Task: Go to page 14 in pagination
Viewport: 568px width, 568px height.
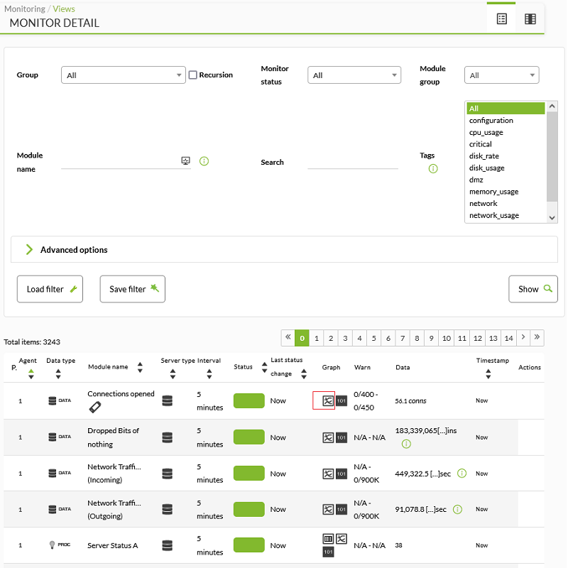Action: [x=508, y=338]
